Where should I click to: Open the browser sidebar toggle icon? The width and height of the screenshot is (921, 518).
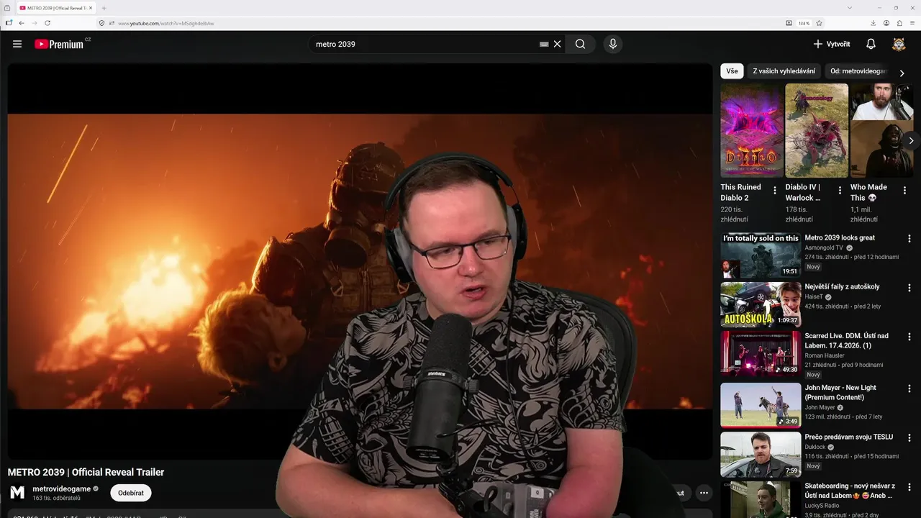point(9,23)
